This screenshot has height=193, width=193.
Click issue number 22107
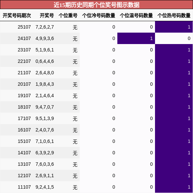click(x=24, y=61)
